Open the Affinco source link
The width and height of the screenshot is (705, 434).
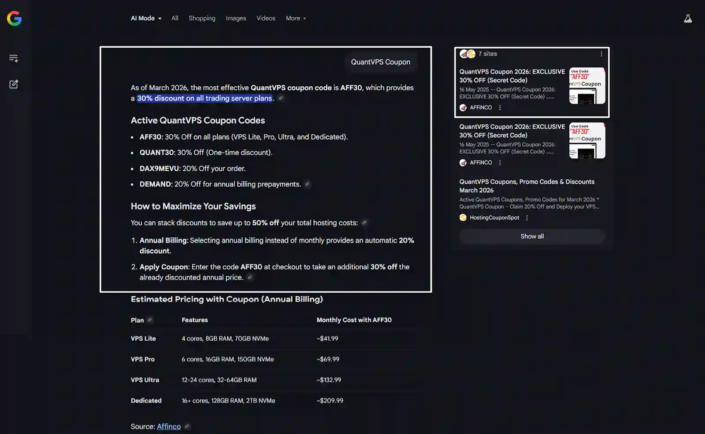[x=169, y=427]
